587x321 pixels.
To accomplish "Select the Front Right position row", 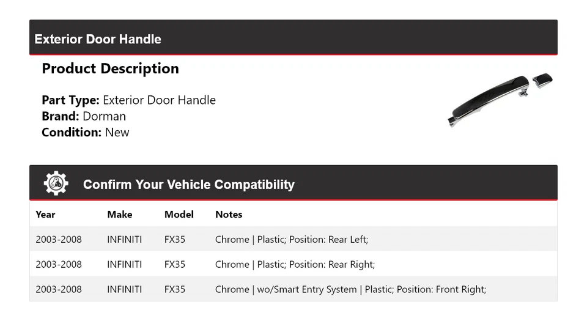I will [293, 289].
